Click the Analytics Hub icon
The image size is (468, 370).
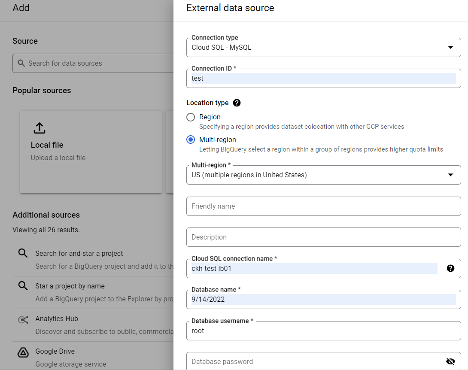click(23, 320)
